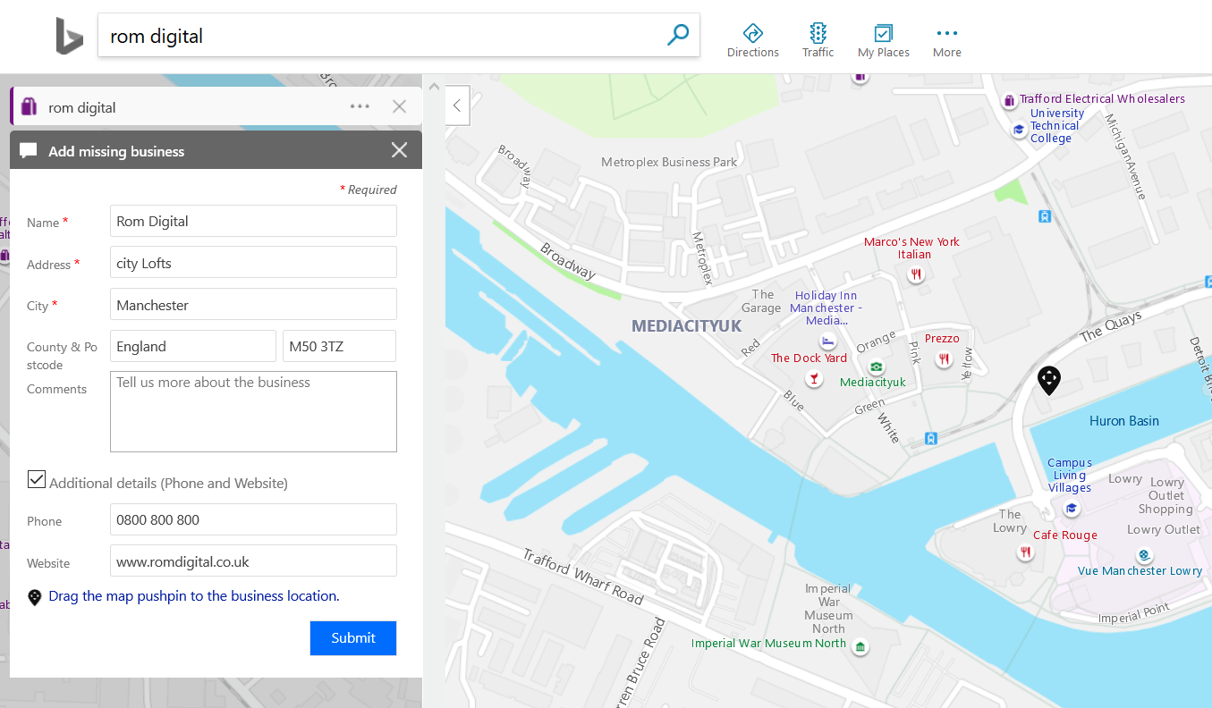The height and width of the screenshot is (708, 1212).
Task: Click the Postcode field showing M50 3TZ
Action: pos(339,346)
